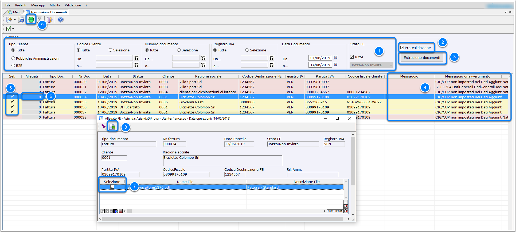Click the Estrazione documenti button

(x=422, y=58)
